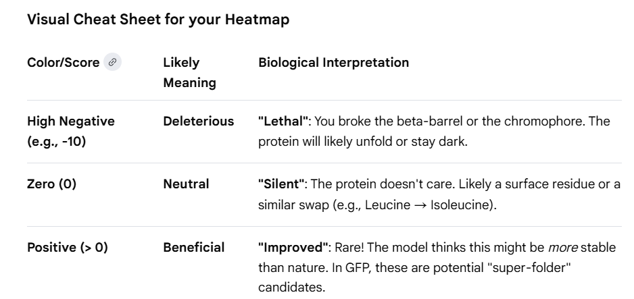Click the italicized word 'more'
Viewport: 634px width, 299px height.
point(562,248)
